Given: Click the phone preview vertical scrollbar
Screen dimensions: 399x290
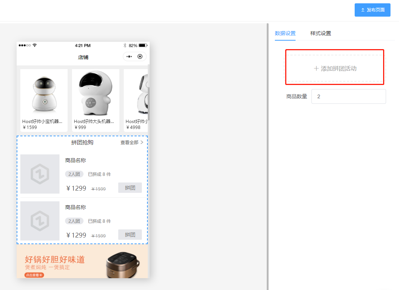Looking at the screenshot, I should [x=149, y=103].
